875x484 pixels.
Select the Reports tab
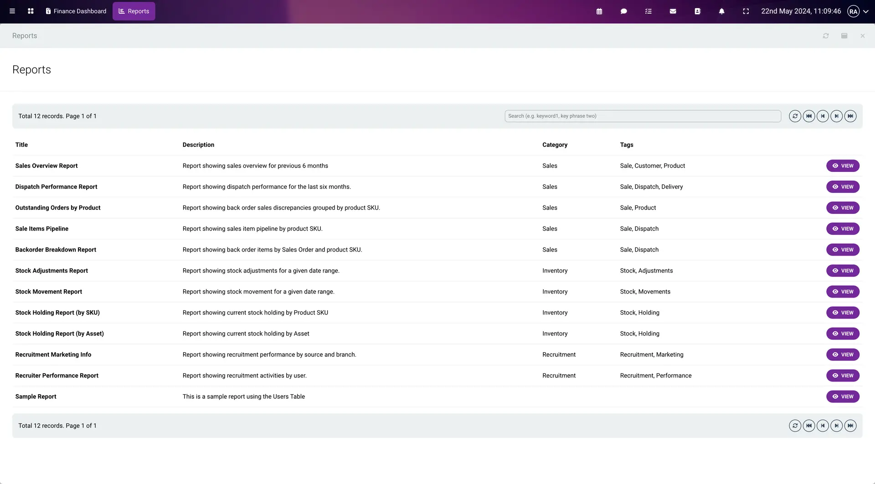click(134, 11)
